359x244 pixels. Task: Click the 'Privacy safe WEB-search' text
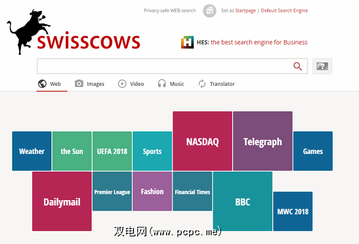[170, 11]
